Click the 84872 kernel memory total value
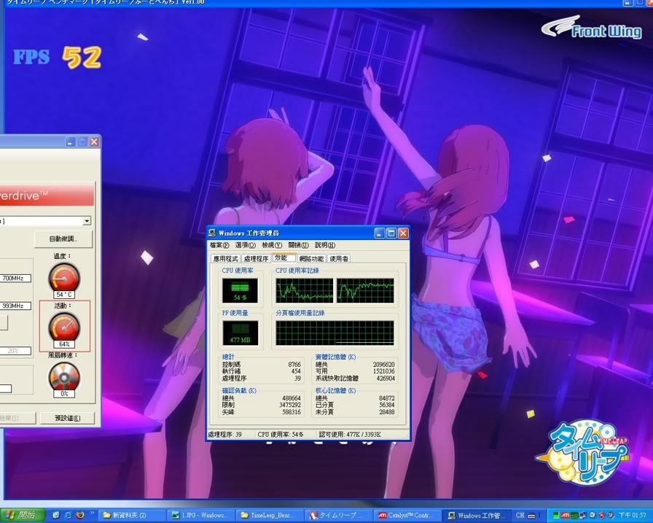653x523 pixels. [x=387, y=398]
